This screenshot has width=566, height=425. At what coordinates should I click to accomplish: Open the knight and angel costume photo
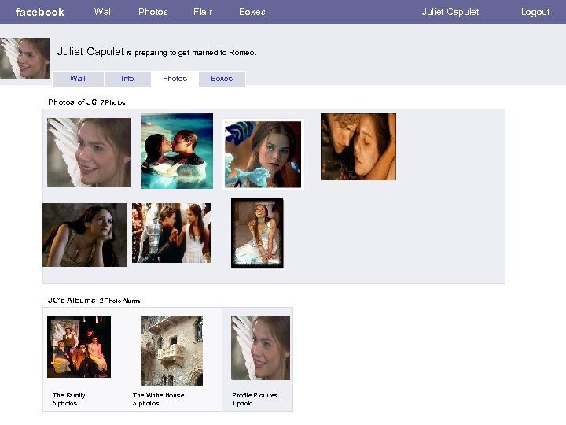point(171,233)
